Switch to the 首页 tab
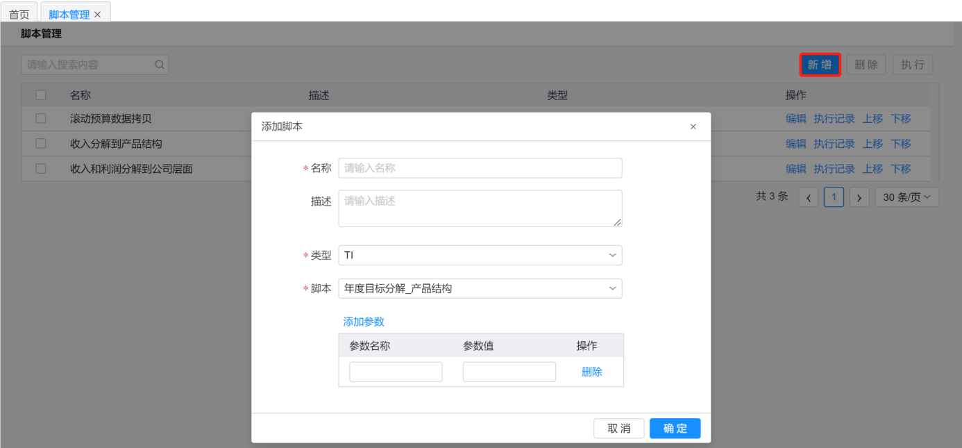Screen dimensions: 962x448 coord(19,15)
